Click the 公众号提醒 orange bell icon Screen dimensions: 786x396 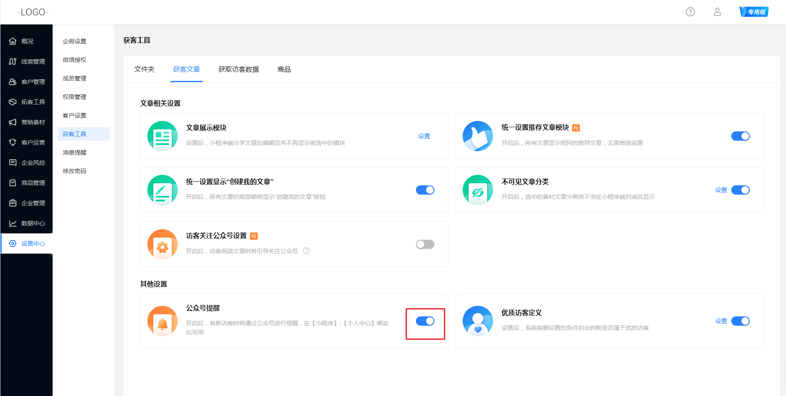[163, 321]
